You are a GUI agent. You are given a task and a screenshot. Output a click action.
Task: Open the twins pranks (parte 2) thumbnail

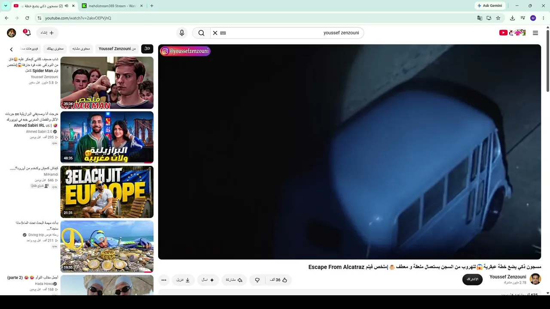point(107,285)
